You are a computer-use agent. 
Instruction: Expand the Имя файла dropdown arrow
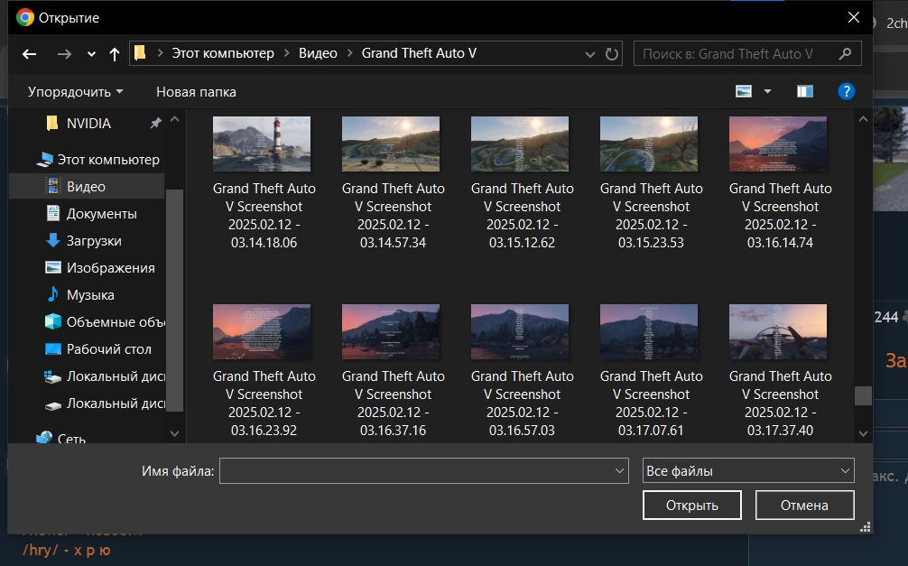619,471
